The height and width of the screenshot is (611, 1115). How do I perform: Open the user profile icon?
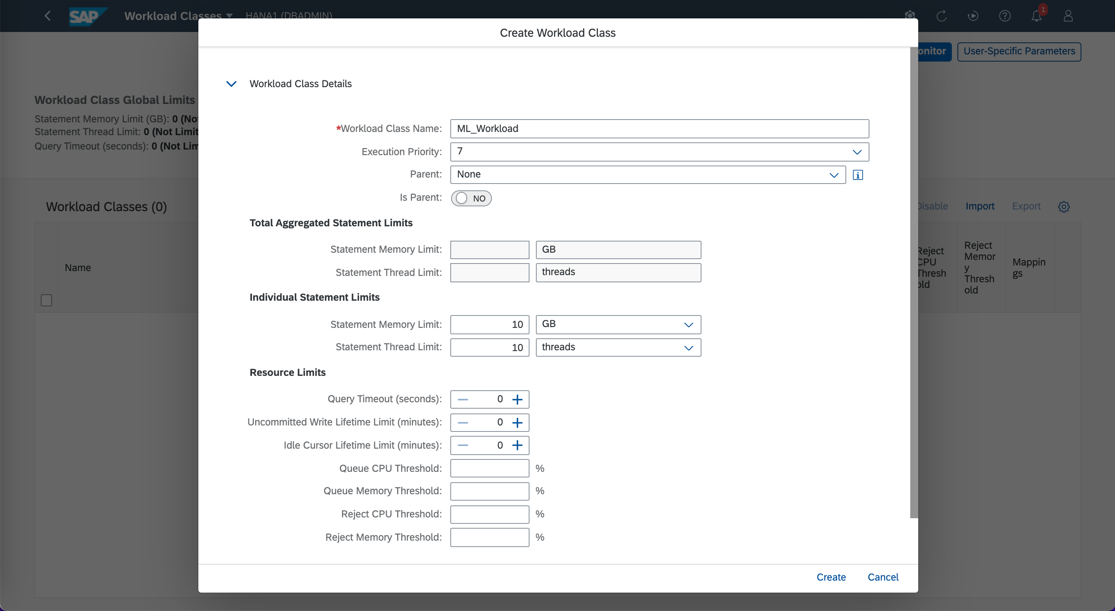[1068, 16]
